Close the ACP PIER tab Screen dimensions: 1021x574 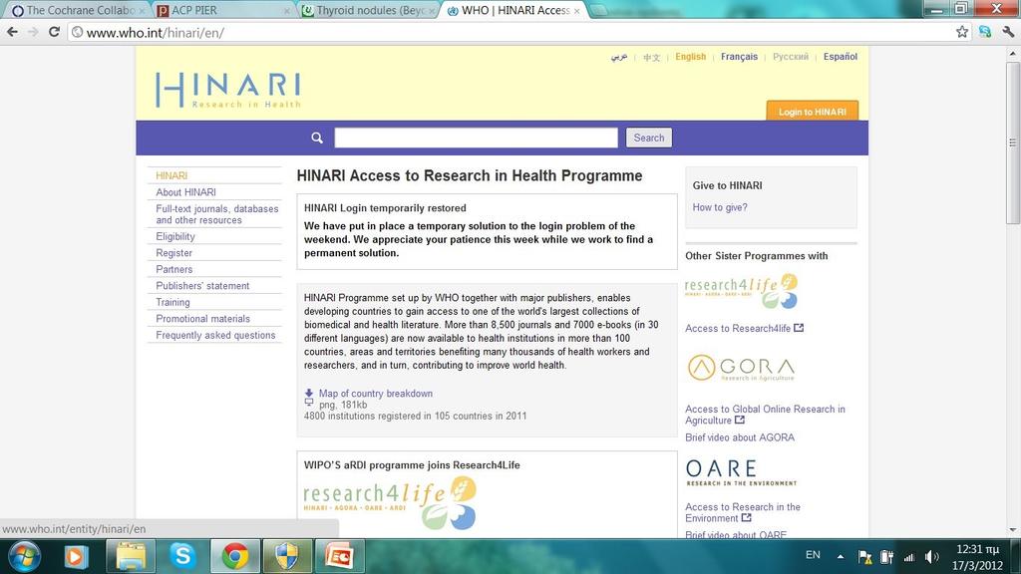click(x=287, y=11)
